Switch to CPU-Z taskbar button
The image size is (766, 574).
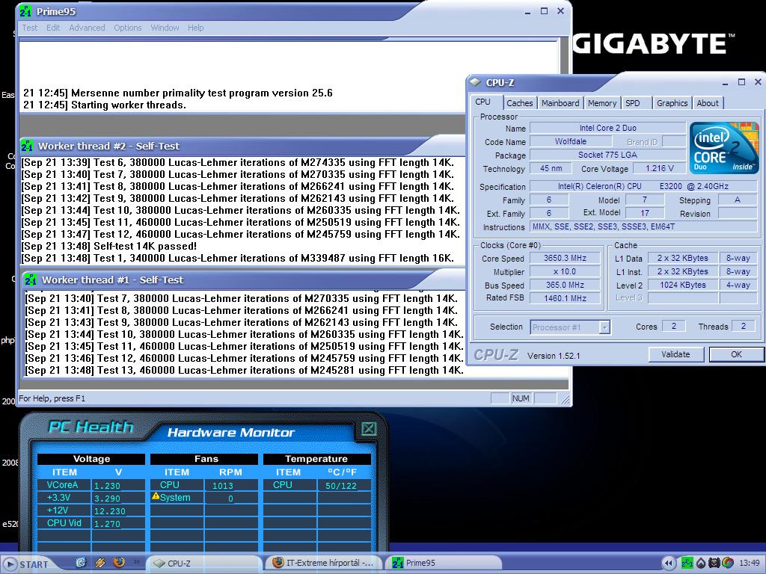pos(203,564)
